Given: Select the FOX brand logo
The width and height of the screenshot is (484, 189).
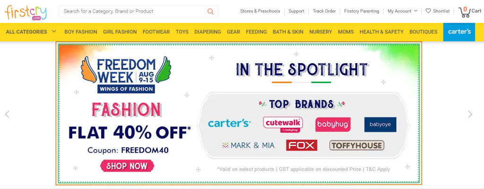Looking at the screenshot, I should (302, 145).
